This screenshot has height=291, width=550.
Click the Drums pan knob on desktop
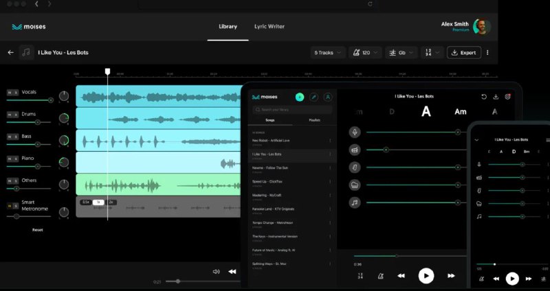64,118
